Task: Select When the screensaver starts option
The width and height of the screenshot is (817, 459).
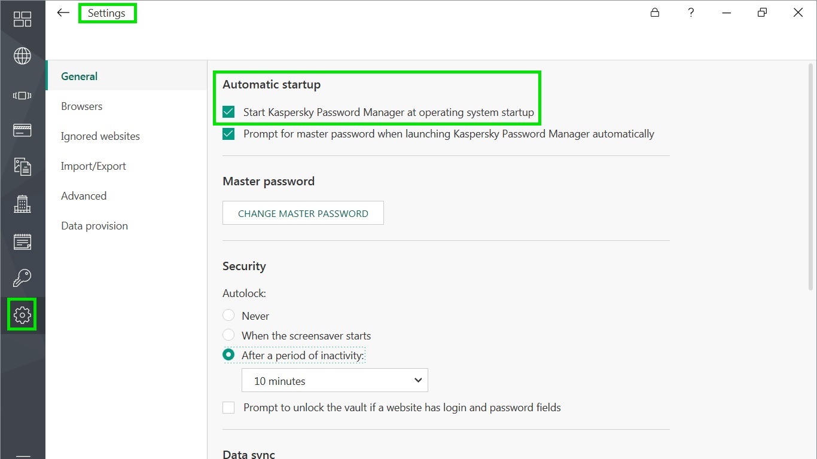Action: click(x=228, y=335)
